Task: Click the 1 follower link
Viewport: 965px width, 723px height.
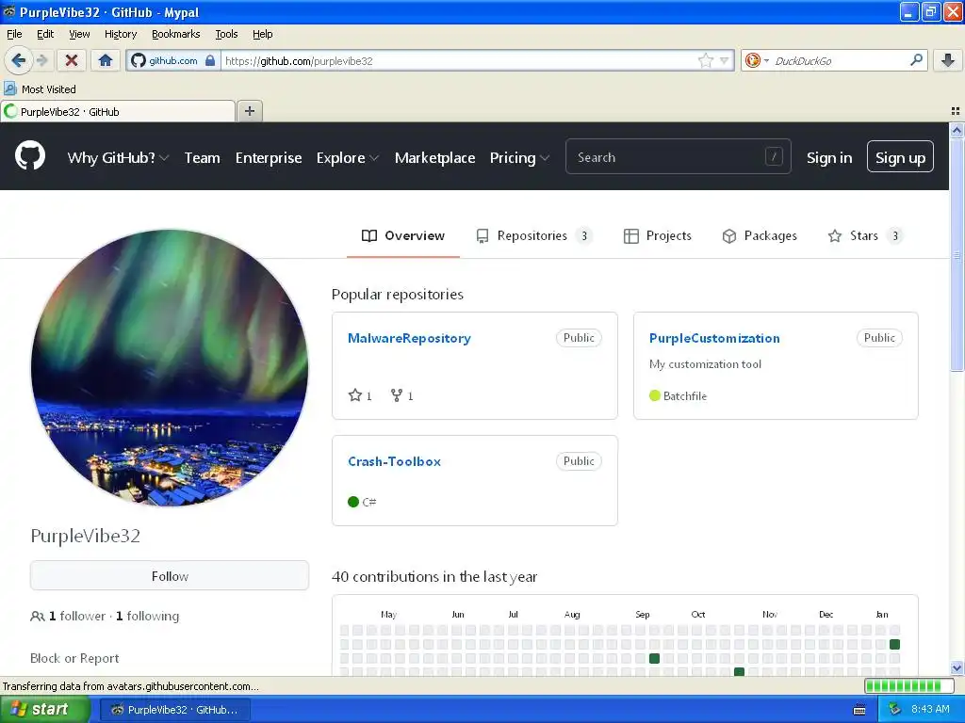Action: click(77, 616)
